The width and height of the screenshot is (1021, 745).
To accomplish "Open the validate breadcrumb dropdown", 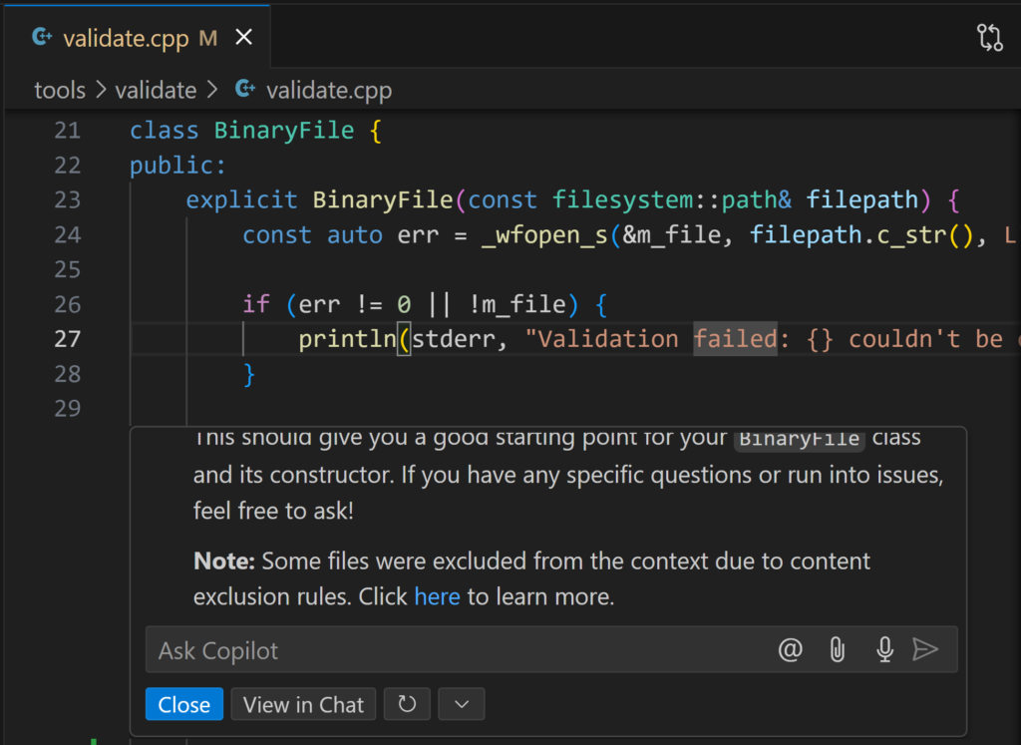I will 156,89.
